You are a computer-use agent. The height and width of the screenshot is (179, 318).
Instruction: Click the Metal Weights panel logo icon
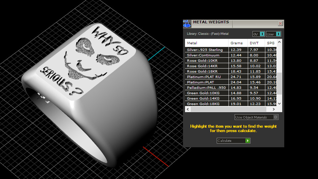coord(187,24)
